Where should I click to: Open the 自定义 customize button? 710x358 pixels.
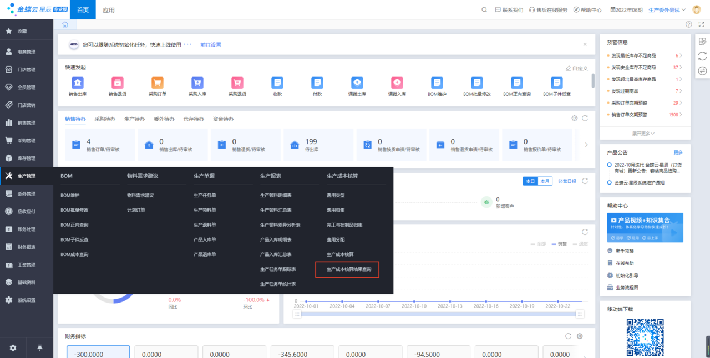(x=577, y=68)
